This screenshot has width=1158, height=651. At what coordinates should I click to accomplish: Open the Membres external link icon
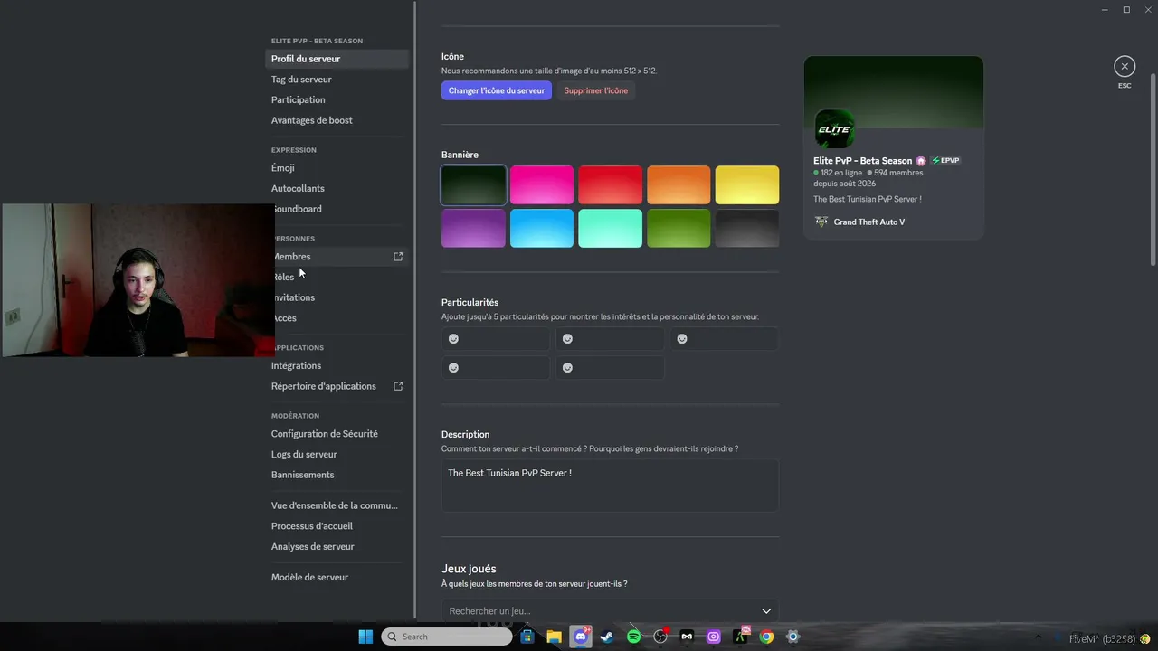(398, 257)
